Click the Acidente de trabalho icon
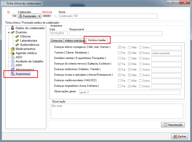192x142 pixels. (13, 61)
